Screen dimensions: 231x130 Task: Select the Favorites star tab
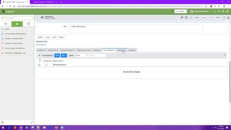click(17, 24)
